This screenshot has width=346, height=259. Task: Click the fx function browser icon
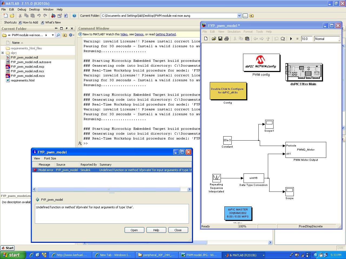(80, 143)
